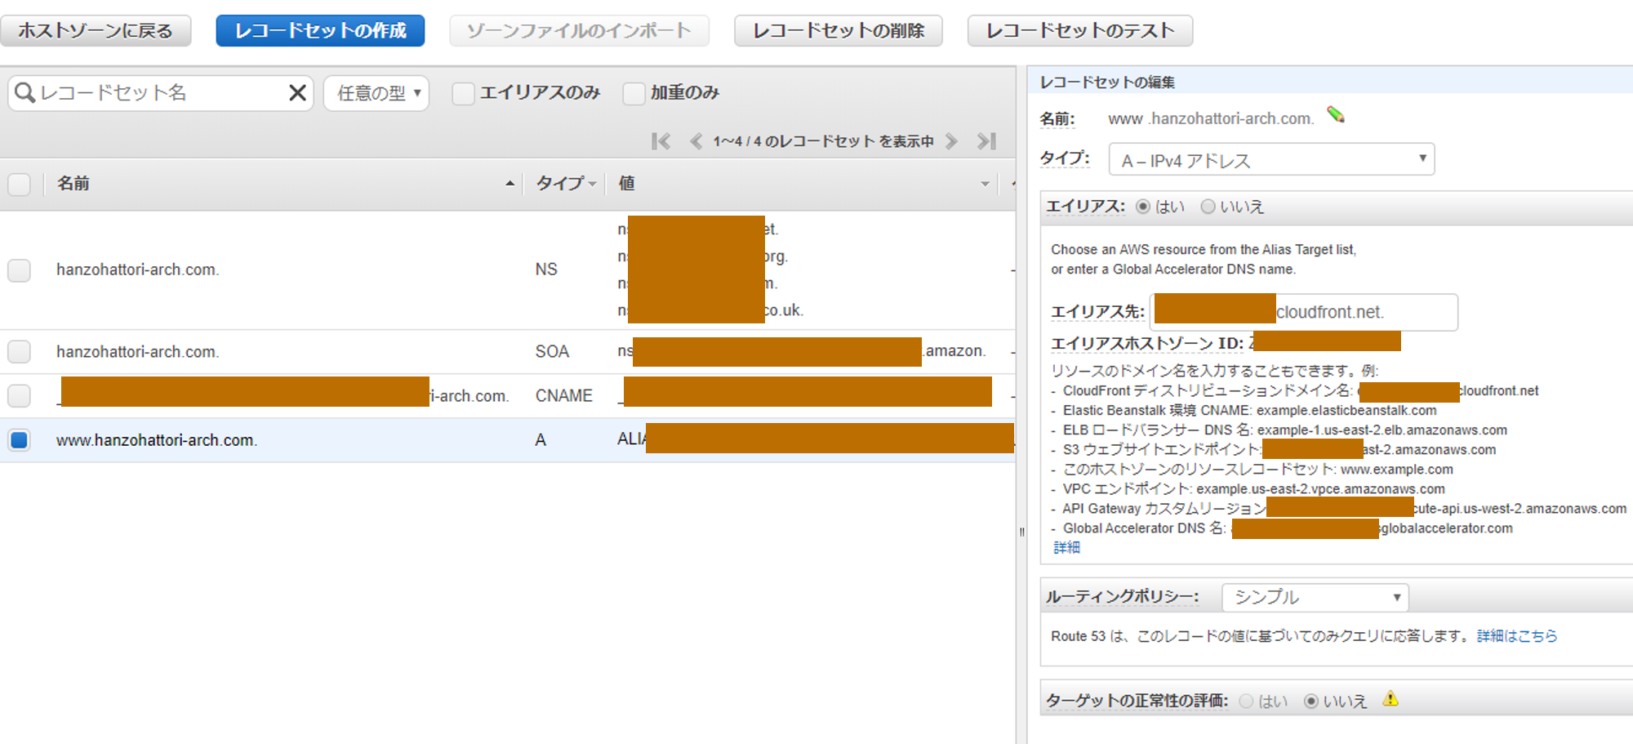Open the ルーティングポリシー dropdown
The height and width of the screenshot is (744, 1633).
point(1315,597)
